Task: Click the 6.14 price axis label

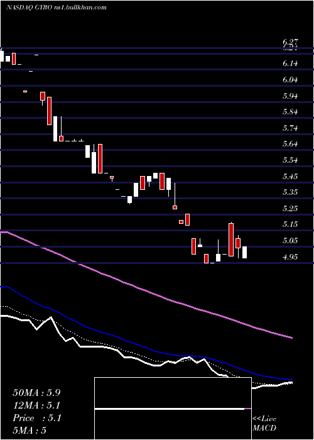Action: 290,63
